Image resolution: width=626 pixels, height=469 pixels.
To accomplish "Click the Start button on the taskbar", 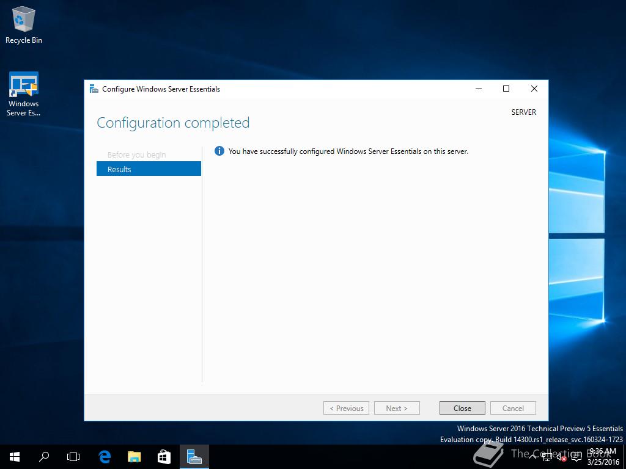I will click(15, 457).
